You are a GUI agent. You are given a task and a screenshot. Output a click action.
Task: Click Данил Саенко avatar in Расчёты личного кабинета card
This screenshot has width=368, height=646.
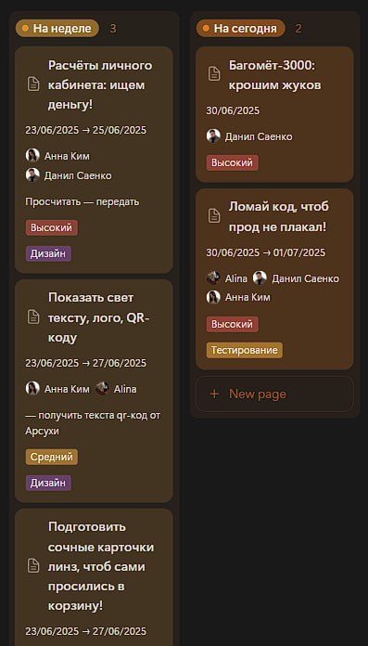pyautogui.click(x=32, y=175)
